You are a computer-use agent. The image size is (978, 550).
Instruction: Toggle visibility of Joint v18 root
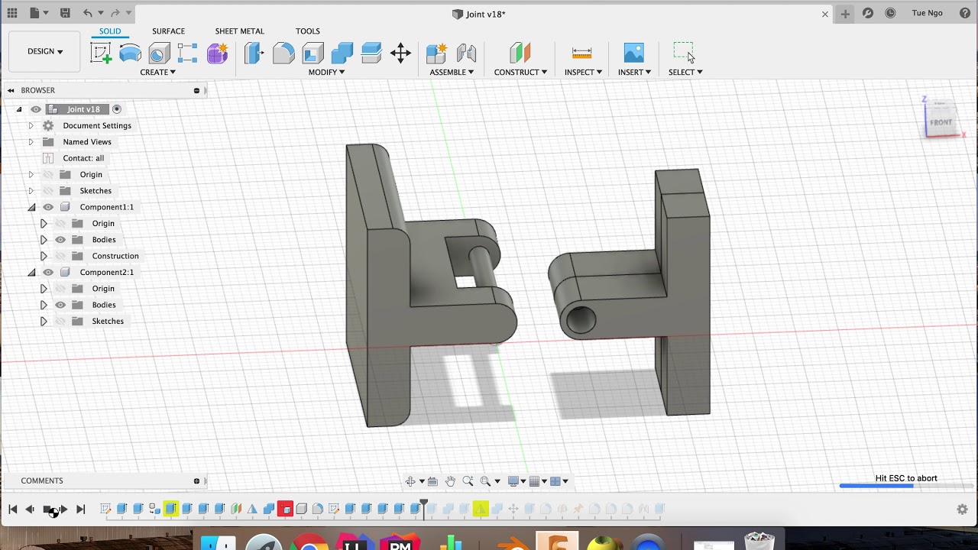[x=36, y=109]
